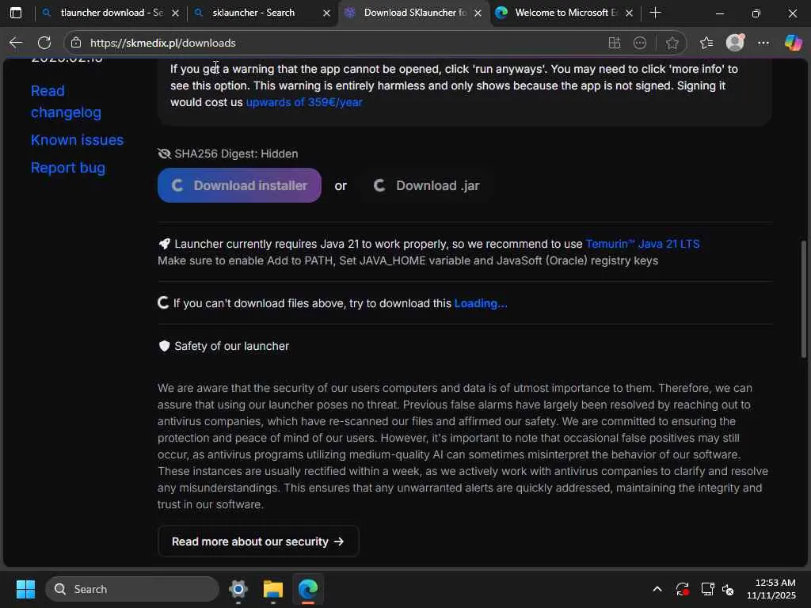Open the Favorites list icon
Screen dimensions: 811x608
click(706, 43)
